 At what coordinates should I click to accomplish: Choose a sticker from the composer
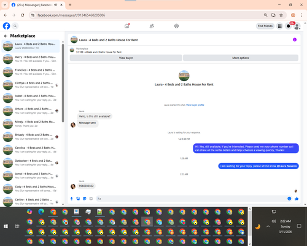(85, 199)
